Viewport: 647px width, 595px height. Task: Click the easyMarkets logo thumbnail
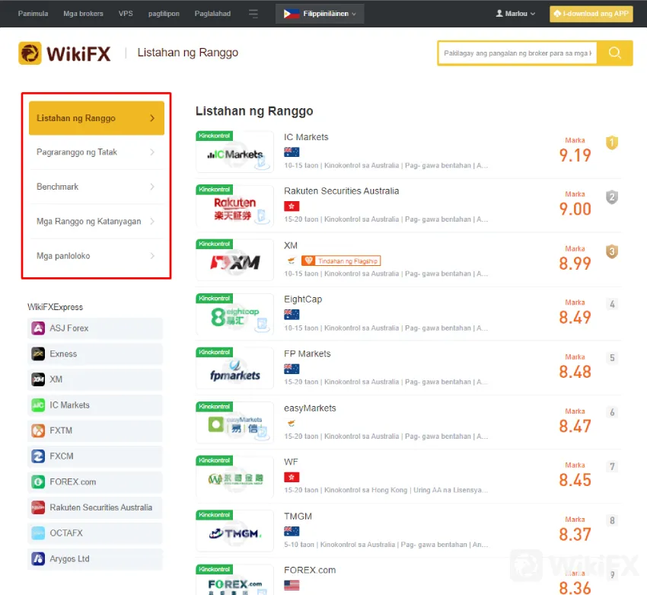(x=234, y=423)
